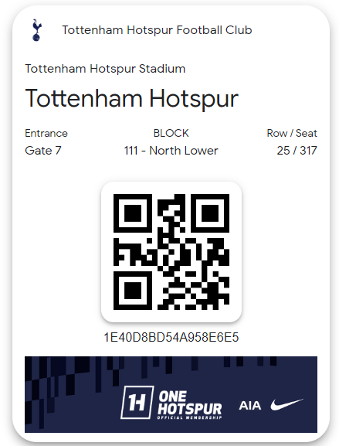
Task: Click the One Hotspur 1H logo
Action: point(137,402)
